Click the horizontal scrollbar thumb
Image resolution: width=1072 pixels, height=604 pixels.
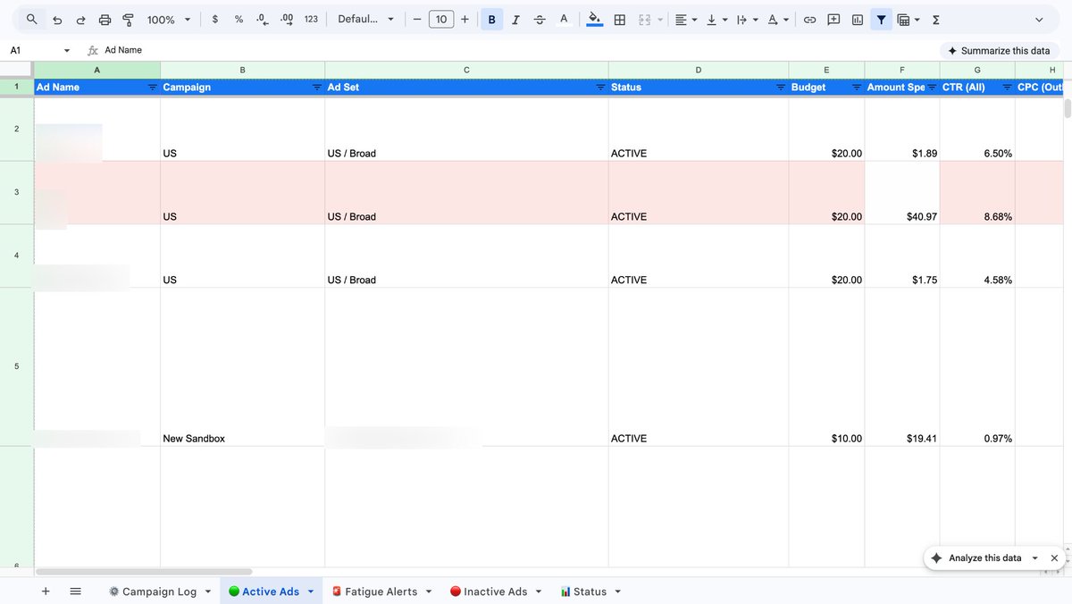(x=144, y=572)
